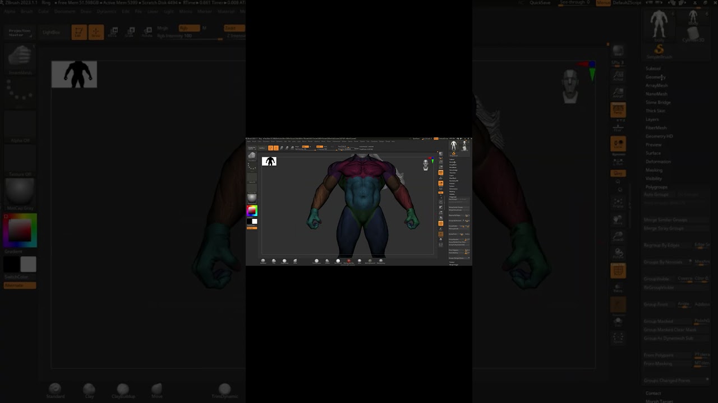Click the Draw mode button in top shelf
The width and height of the screenshot is (718, 403).
pos(96,32)
